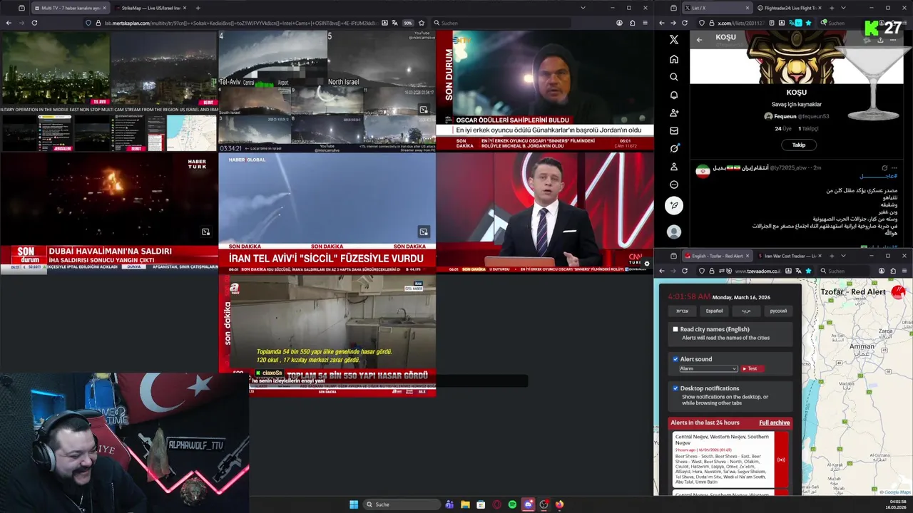Switch Tzofar language to русский
The width and height of the screenshot is (913, 513).
tap(778, 311)
